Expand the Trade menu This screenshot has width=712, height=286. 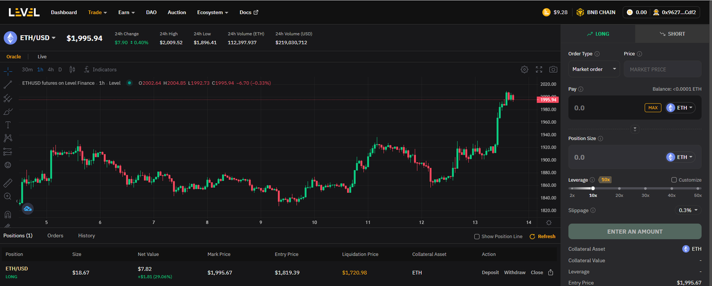pyautogui.click(x=98, y=12)
